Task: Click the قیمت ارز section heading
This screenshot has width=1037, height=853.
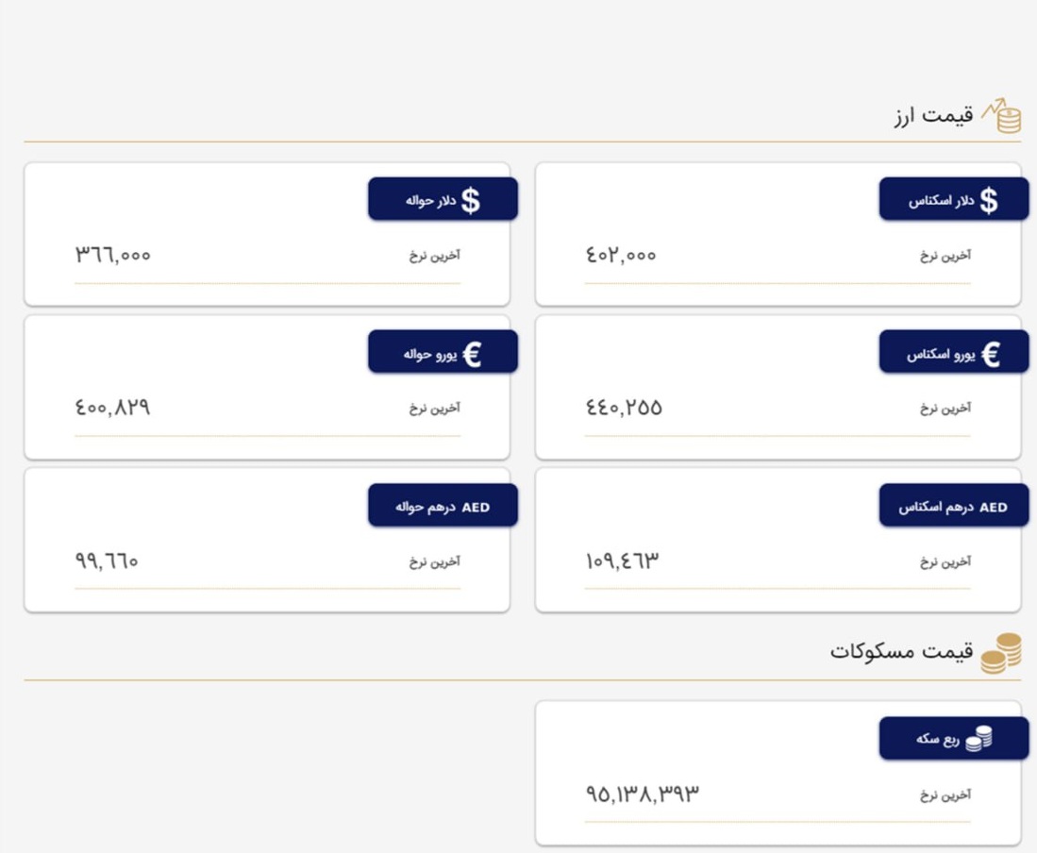Action: [x=934, y=116]
